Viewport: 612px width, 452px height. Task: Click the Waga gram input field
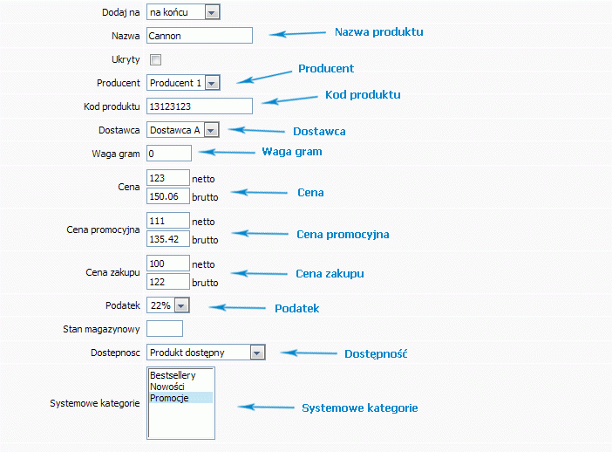pyautogui.click(x=169, y=154)
